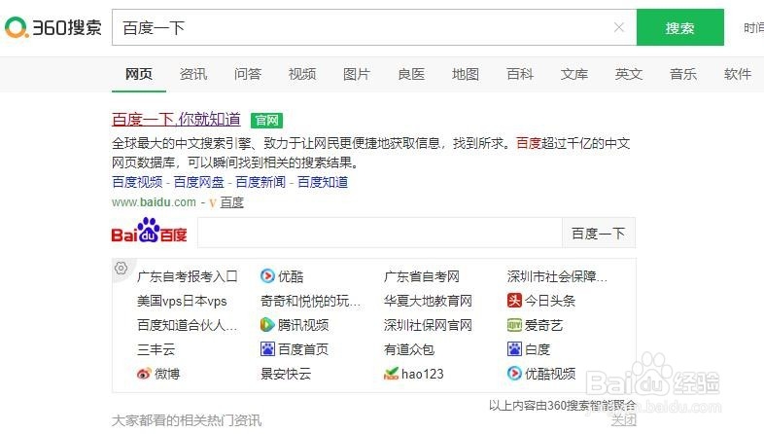The height and width of the screenshot is (434, 764).
Task: Open 深圳市社会保障... link
Action: [557, 276]
